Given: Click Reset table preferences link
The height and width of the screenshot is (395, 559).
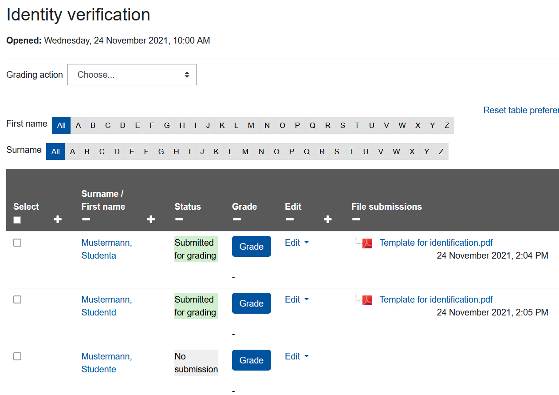Looking at the screenshot, I should (x=521, y=110).
